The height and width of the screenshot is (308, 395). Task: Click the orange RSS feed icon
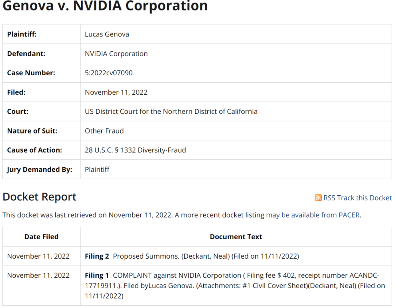pyautogui.click(x=318, y=198)
